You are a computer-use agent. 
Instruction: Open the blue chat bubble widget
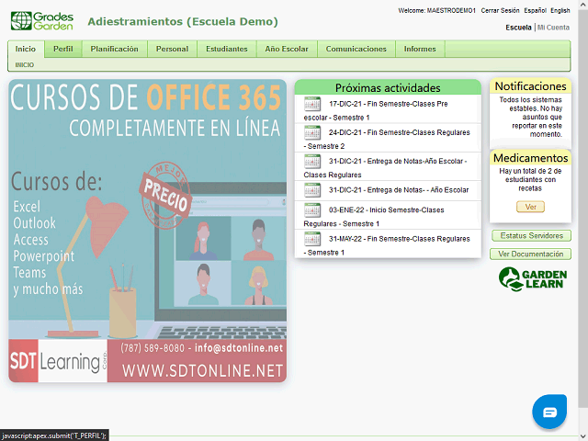[549, 412]
